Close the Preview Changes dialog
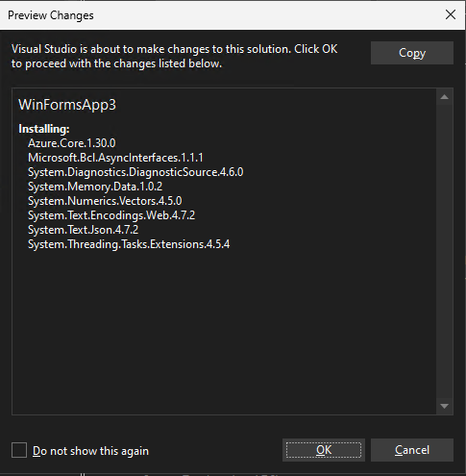 click(451, 14)
